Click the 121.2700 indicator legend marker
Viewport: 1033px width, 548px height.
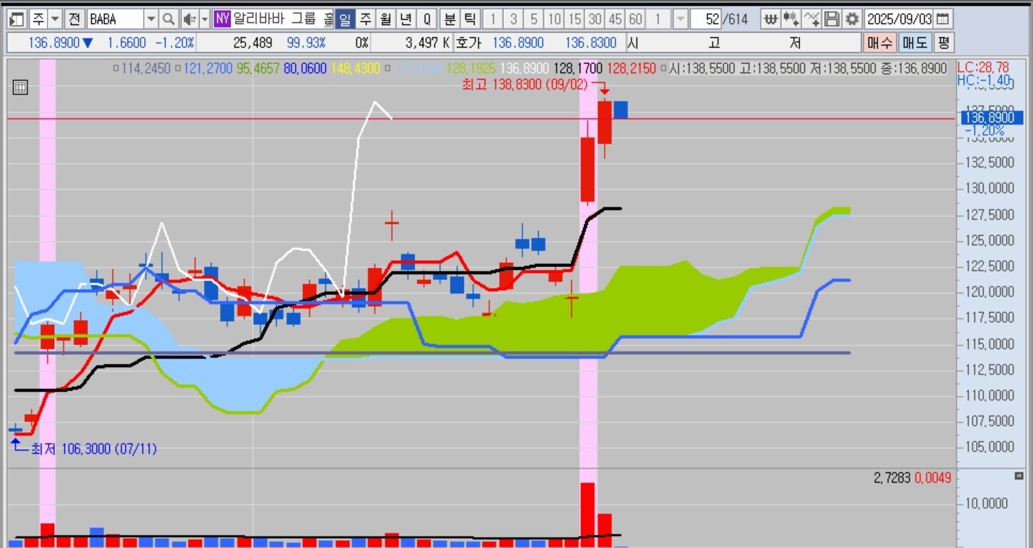click(178, 68)
